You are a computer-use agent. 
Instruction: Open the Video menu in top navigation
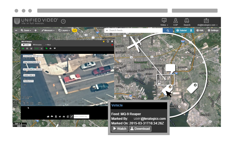(164, 22)
